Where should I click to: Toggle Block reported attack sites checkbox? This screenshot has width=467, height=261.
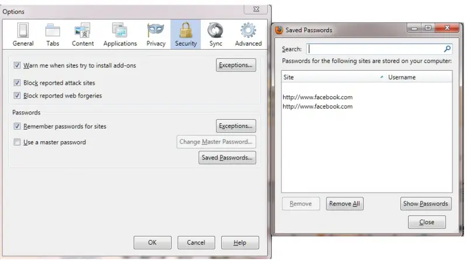17,82
